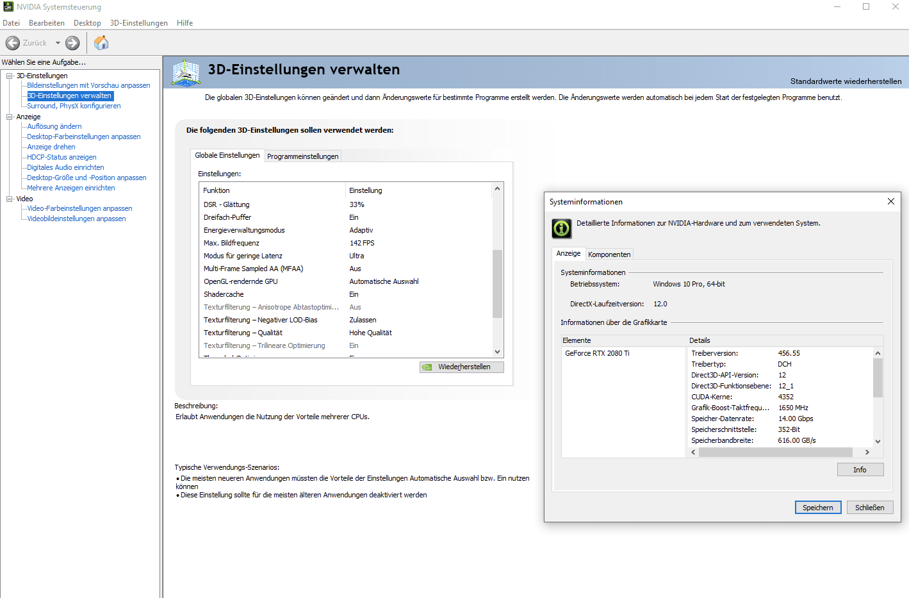
Task: Select Modus für geringe Latenz row
Action: tap(346, 256)
